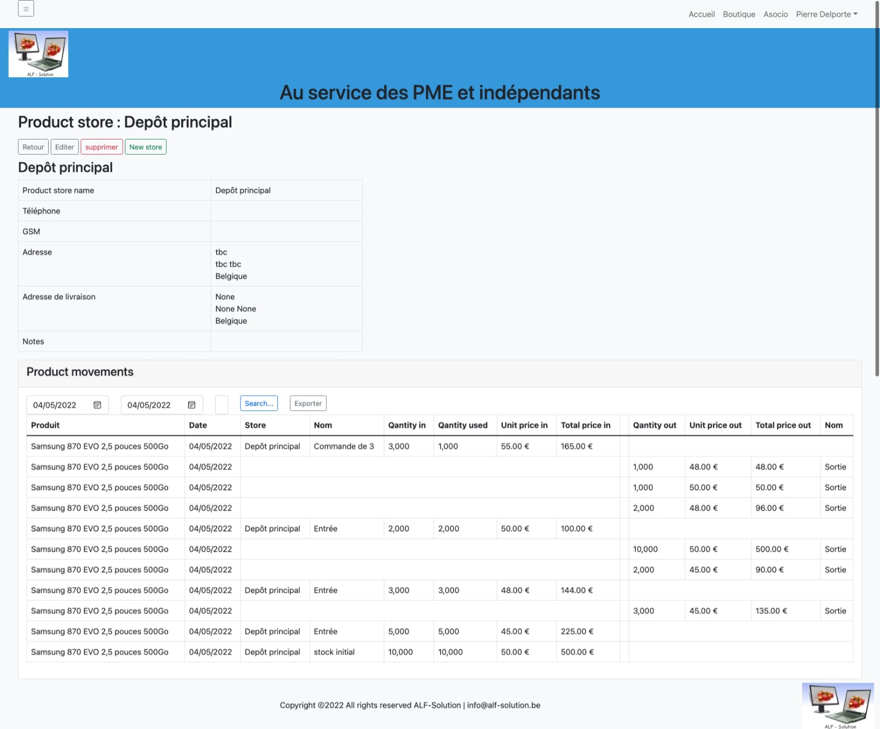Click the GSM row label
The image size is (880, 729).
[x=31, y=231]
